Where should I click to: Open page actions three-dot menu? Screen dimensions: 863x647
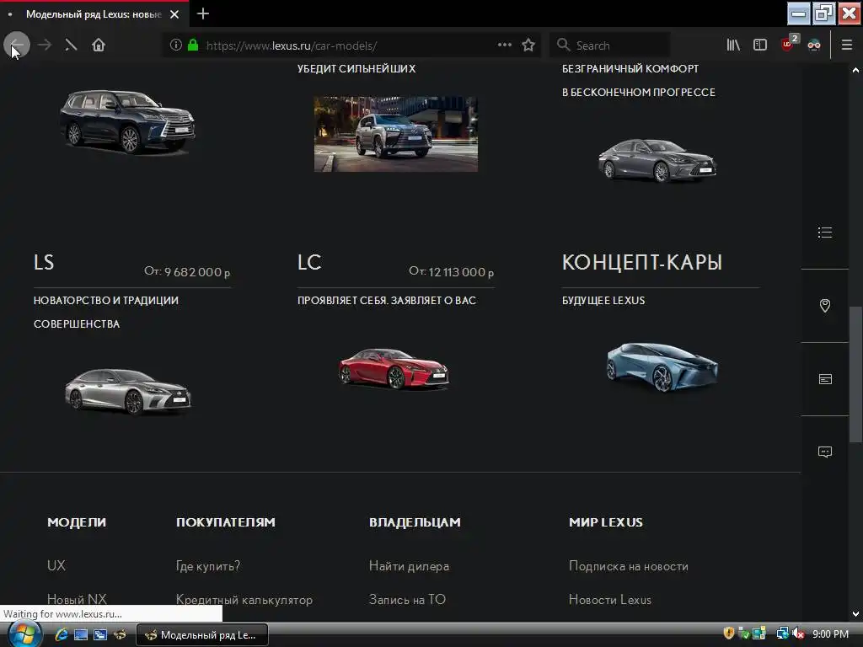505,45
